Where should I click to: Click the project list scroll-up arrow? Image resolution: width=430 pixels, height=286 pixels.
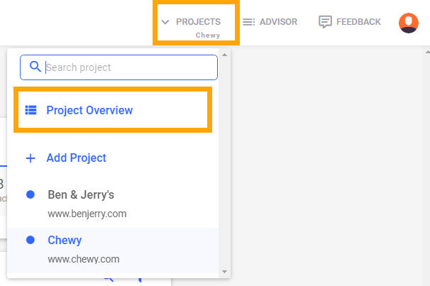click(225, 55)
